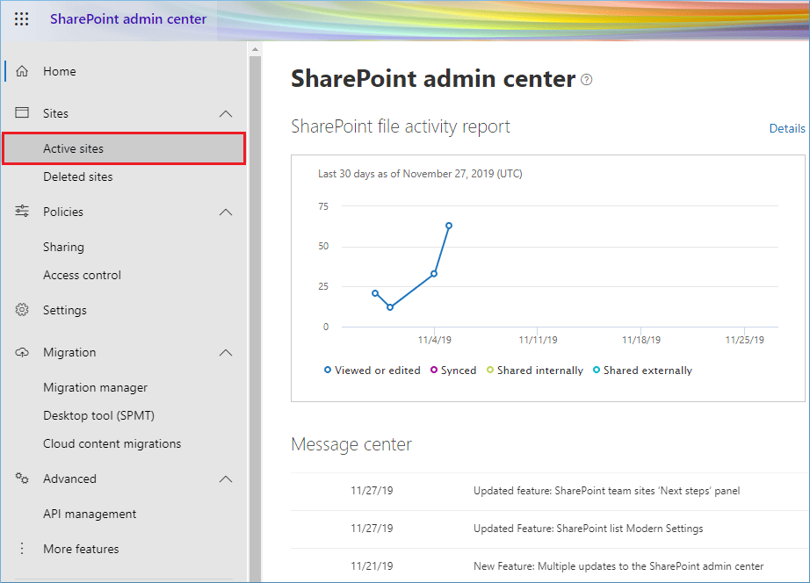Click navigation pane scrollbar up arrow
Viewport: 810px width, 583px height.
[255, 50]
